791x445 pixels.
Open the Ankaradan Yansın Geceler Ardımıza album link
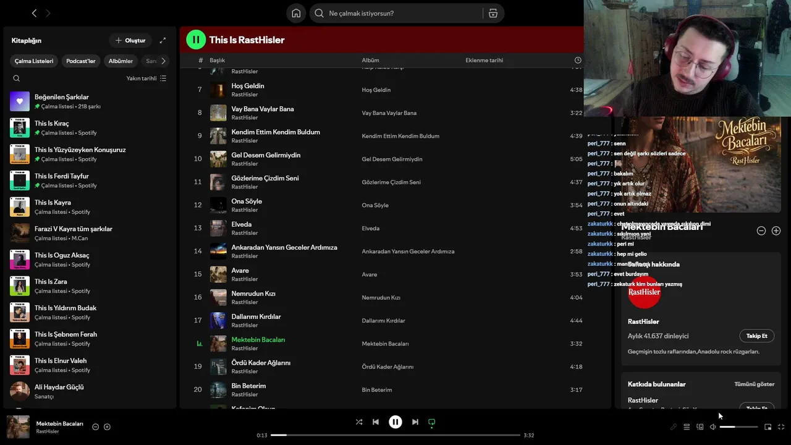408,252
